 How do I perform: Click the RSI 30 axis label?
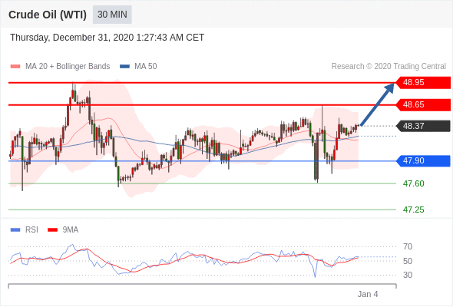(x=408, y=275)
